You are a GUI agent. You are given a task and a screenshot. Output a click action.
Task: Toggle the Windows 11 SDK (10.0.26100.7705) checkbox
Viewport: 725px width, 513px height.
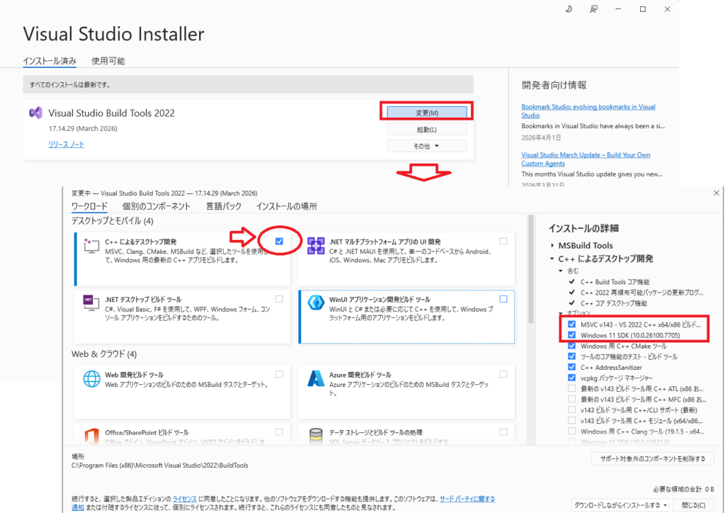(x=571, y=334)
